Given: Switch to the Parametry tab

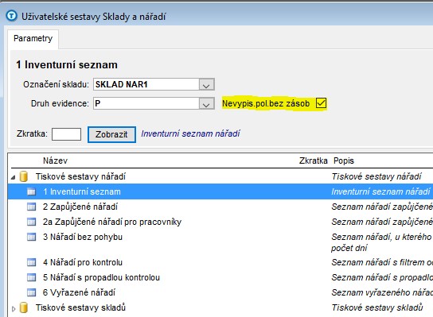Looking at the screenshot, I should click(33, 39).
